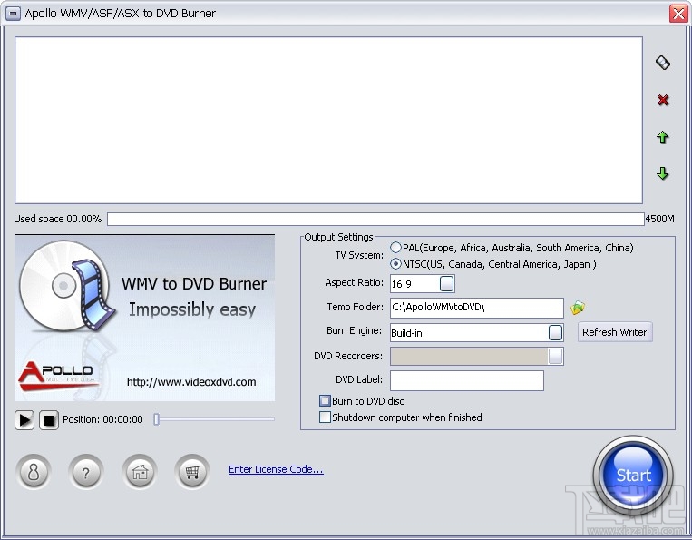The image size is (692, 540).
Task: Stop the video preview
Action: click(49, 420)
